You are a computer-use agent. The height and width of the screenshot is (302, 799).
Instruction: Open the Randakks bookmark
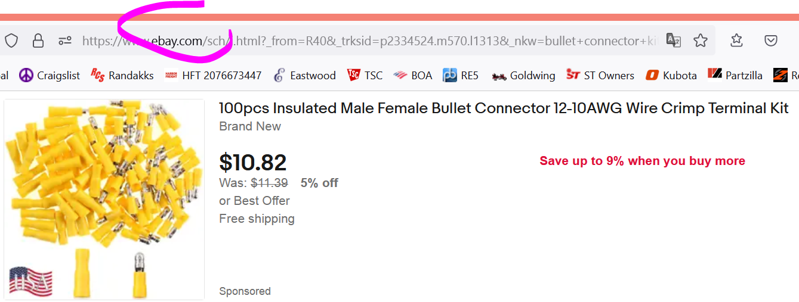click(122, 76)
